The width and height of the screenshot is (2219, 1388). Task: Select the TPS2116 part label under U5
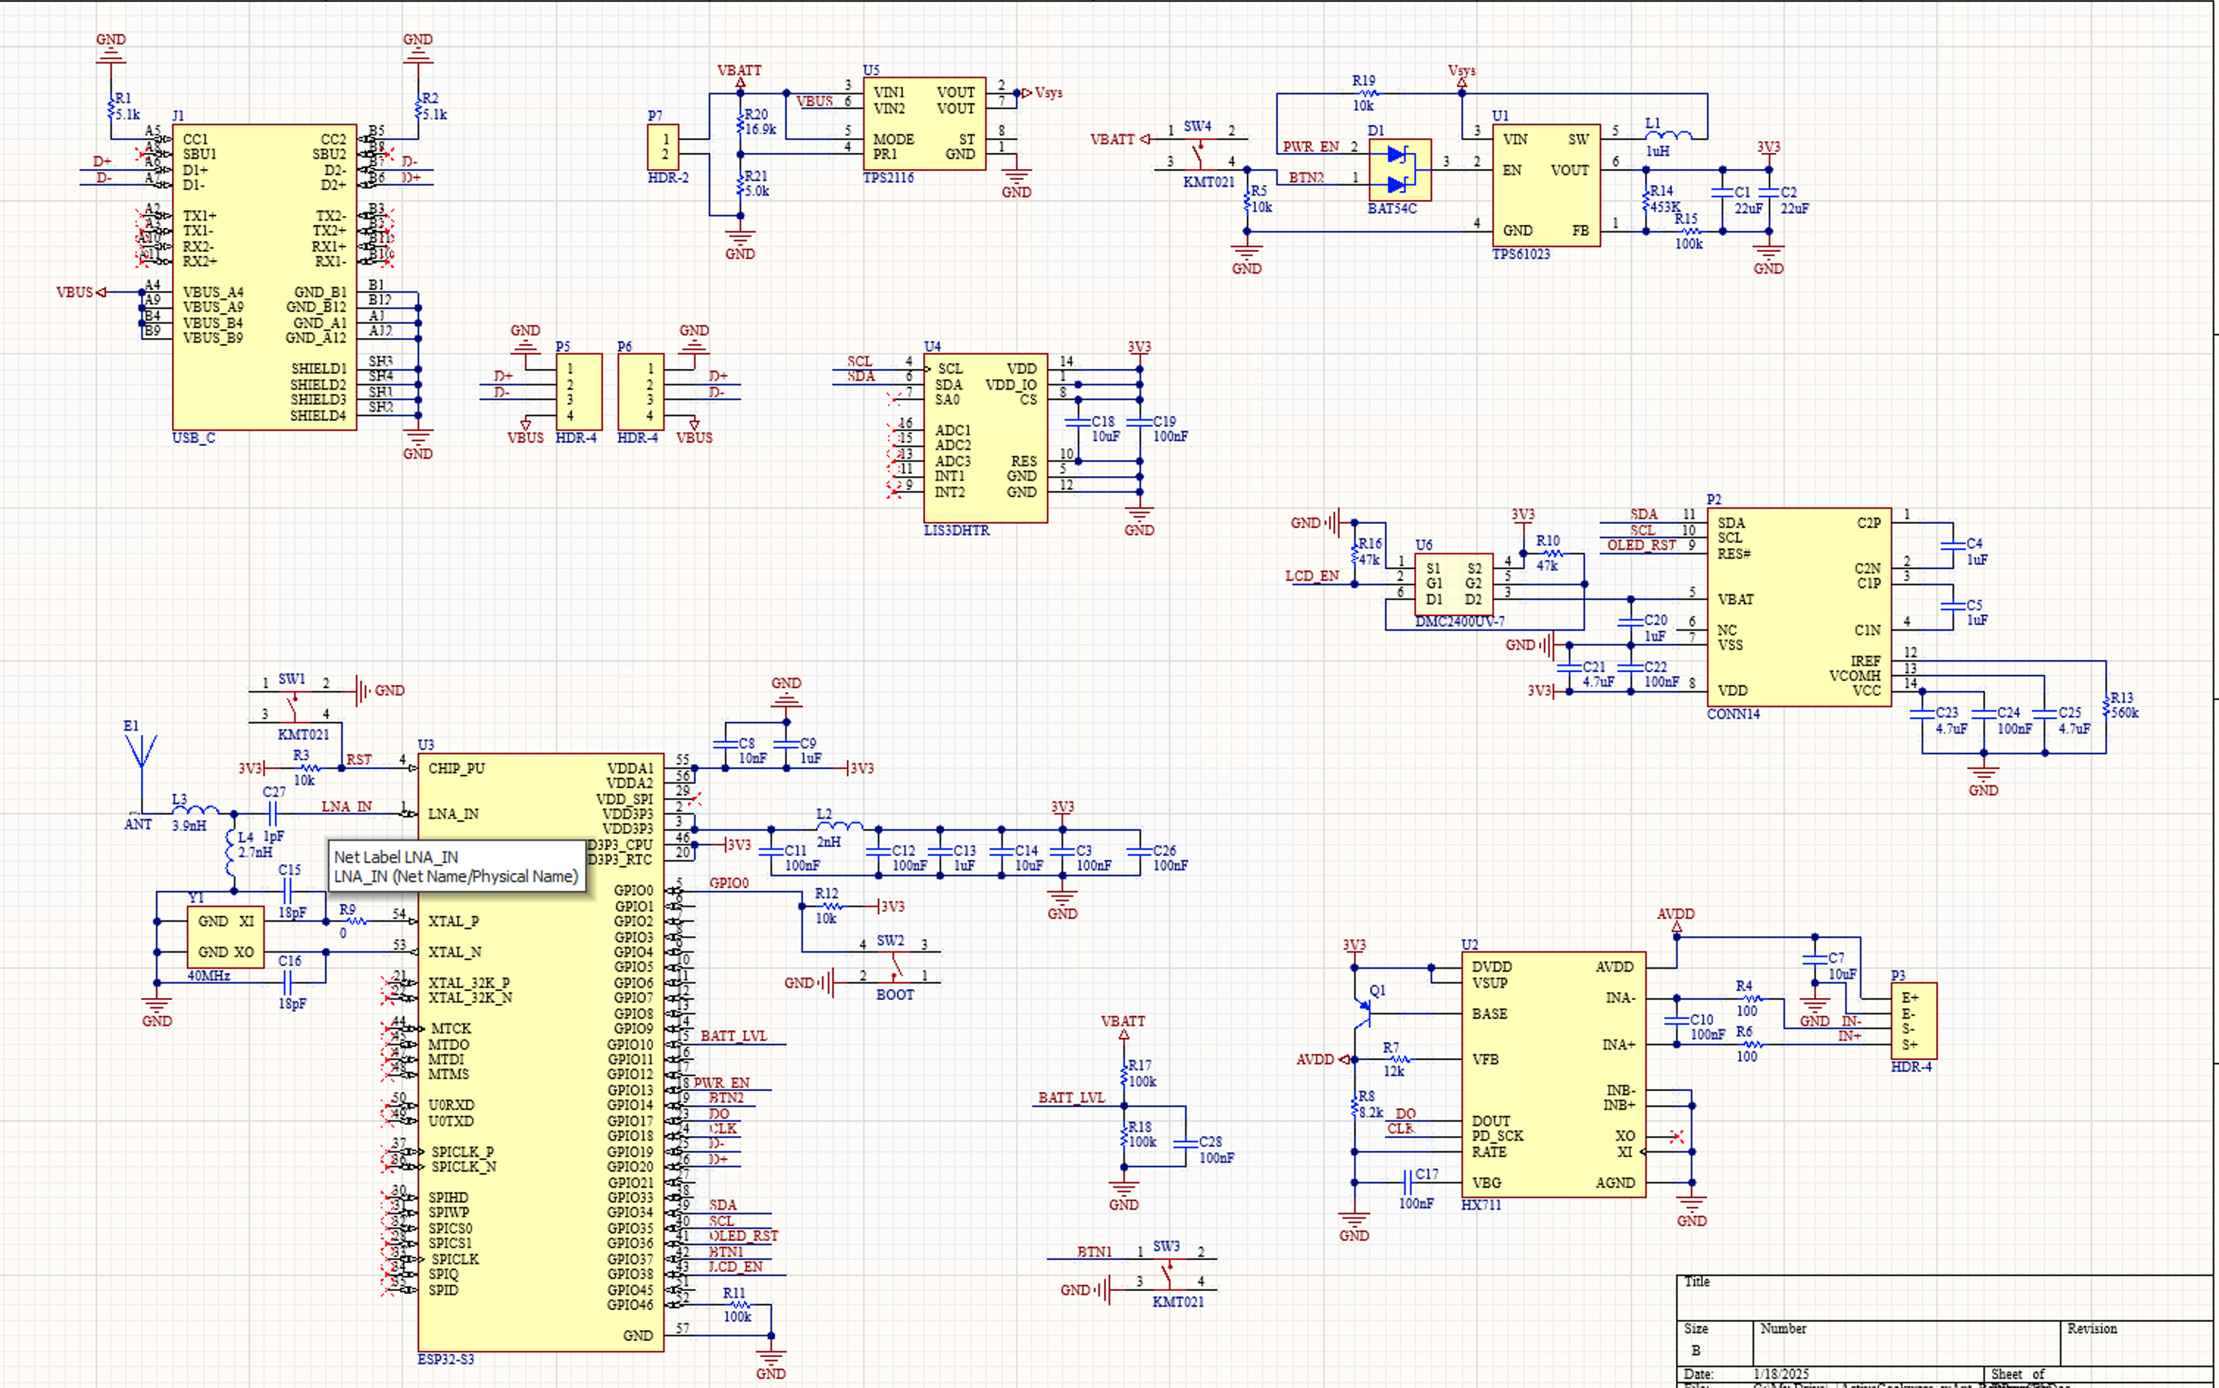pos(887,177)
